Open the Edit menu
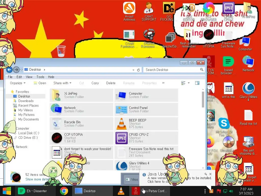Screen dimensions: 261x196 tap(19, 77)
